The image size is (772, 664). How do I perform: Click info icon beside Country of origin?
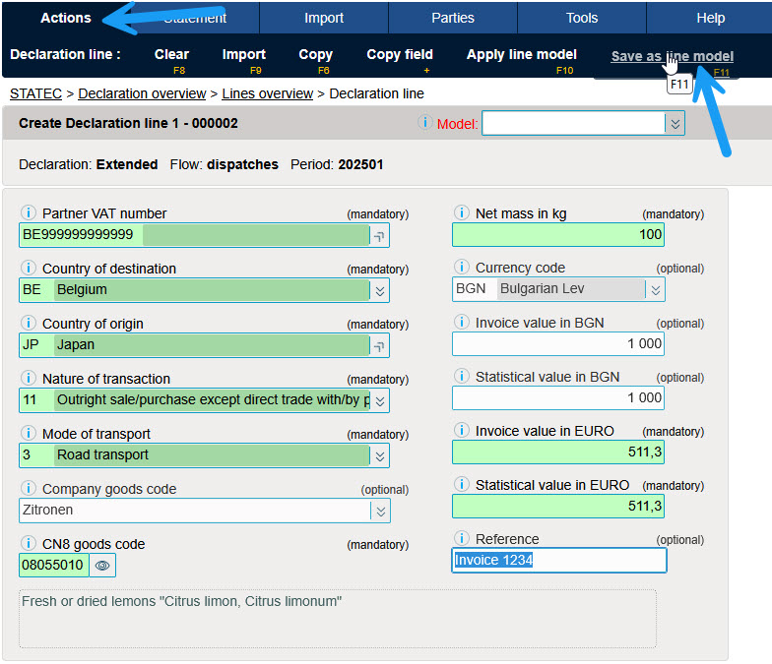coord(29,324)
